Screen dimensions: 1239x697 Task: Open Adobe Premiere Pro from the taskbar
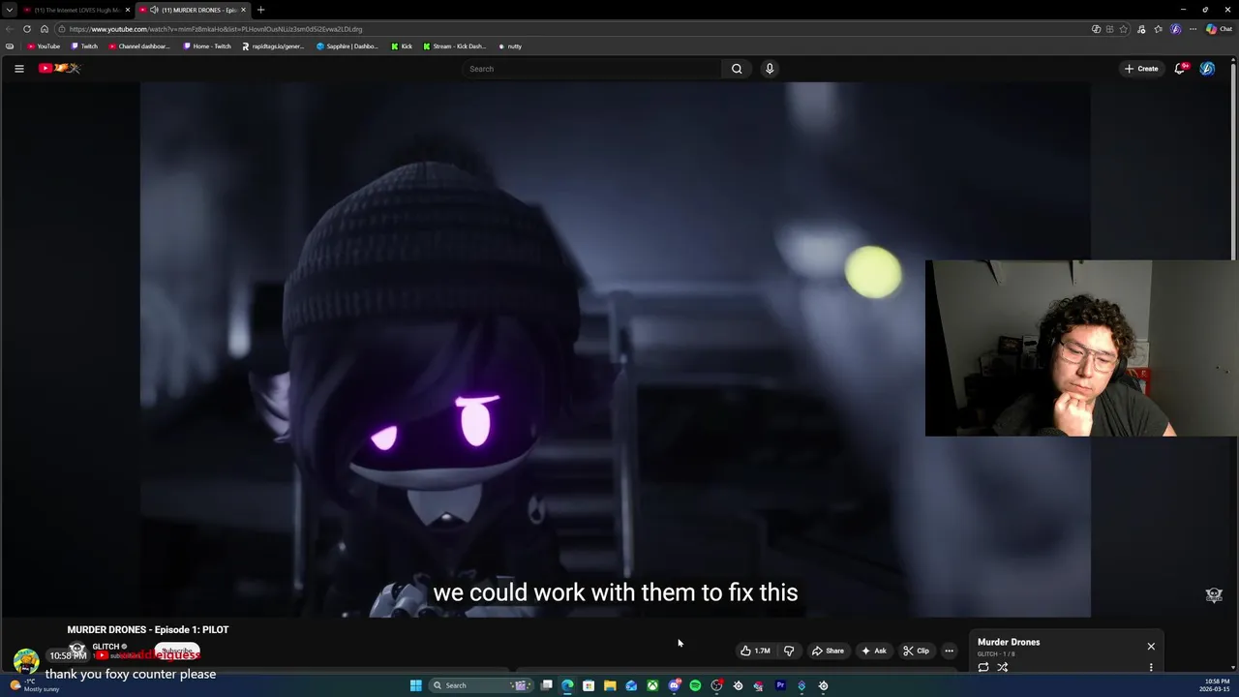(x=780, y=685)
